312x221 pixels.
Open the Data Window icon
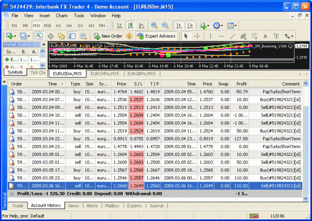[x=50, y=36]
